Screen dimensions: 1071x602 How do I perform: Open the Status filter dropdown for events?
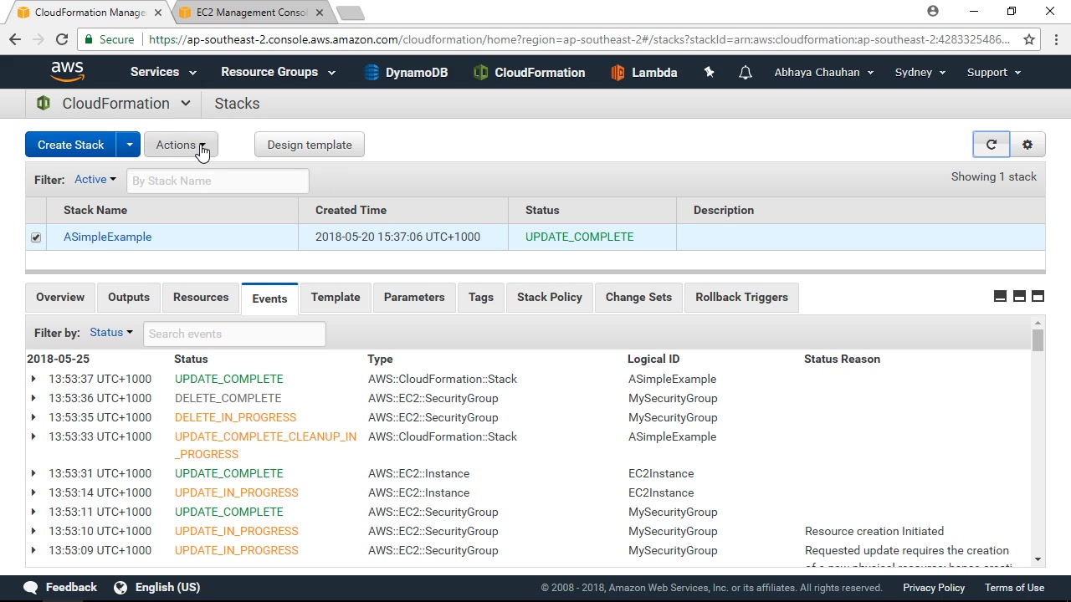click(x=111, y=332)
